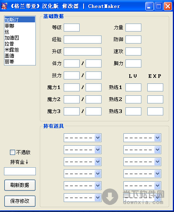Click the 熟练1 EXP input field

point(155,87)
